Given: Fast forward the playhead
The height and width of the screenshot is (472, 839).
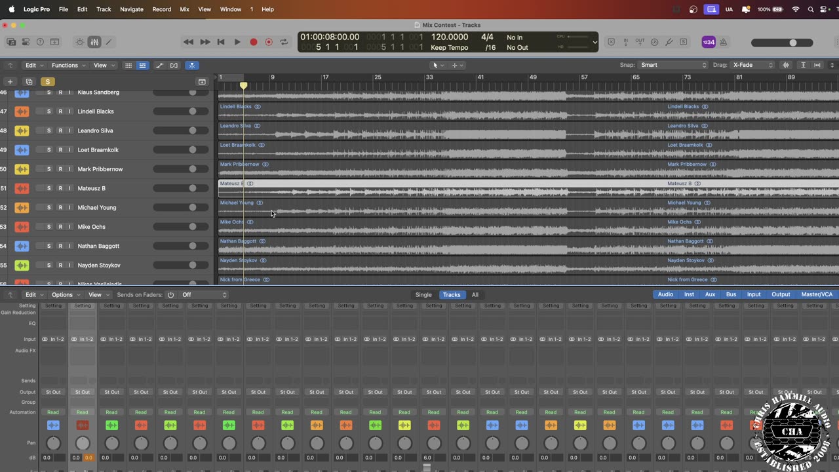Looking at the screenshot, I should (205, 42).
